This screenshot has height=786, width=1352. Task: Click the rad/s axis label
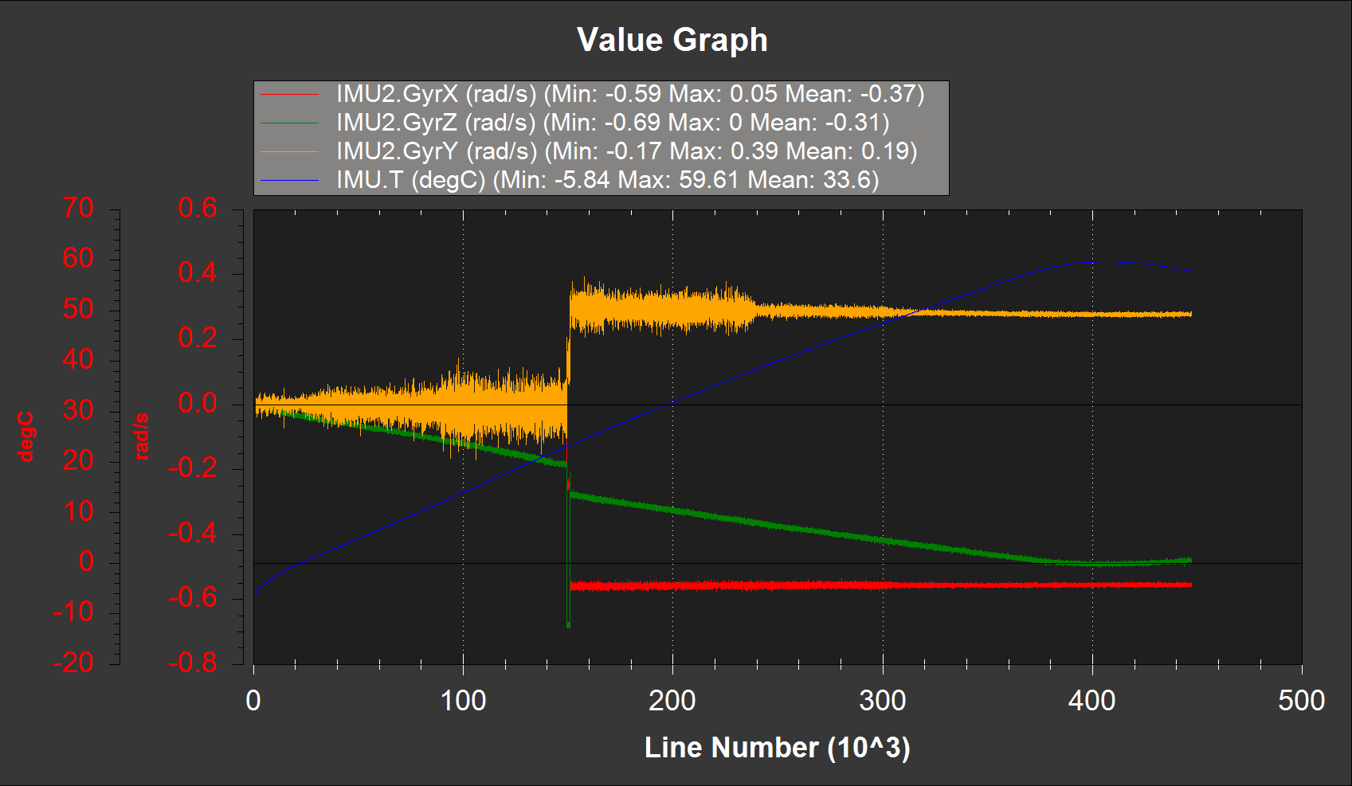click(x=142, y=436)
